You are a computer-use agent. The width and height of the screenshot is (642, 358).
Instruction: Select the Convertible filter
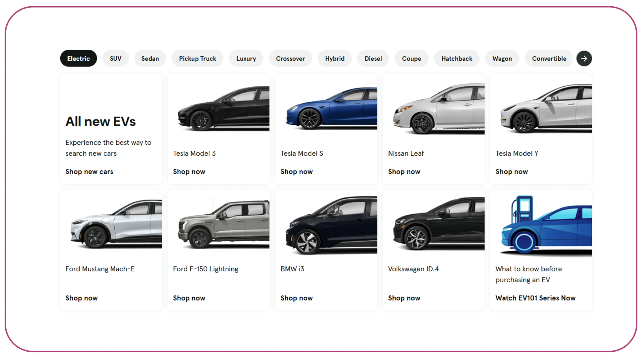tap(549, 58)
